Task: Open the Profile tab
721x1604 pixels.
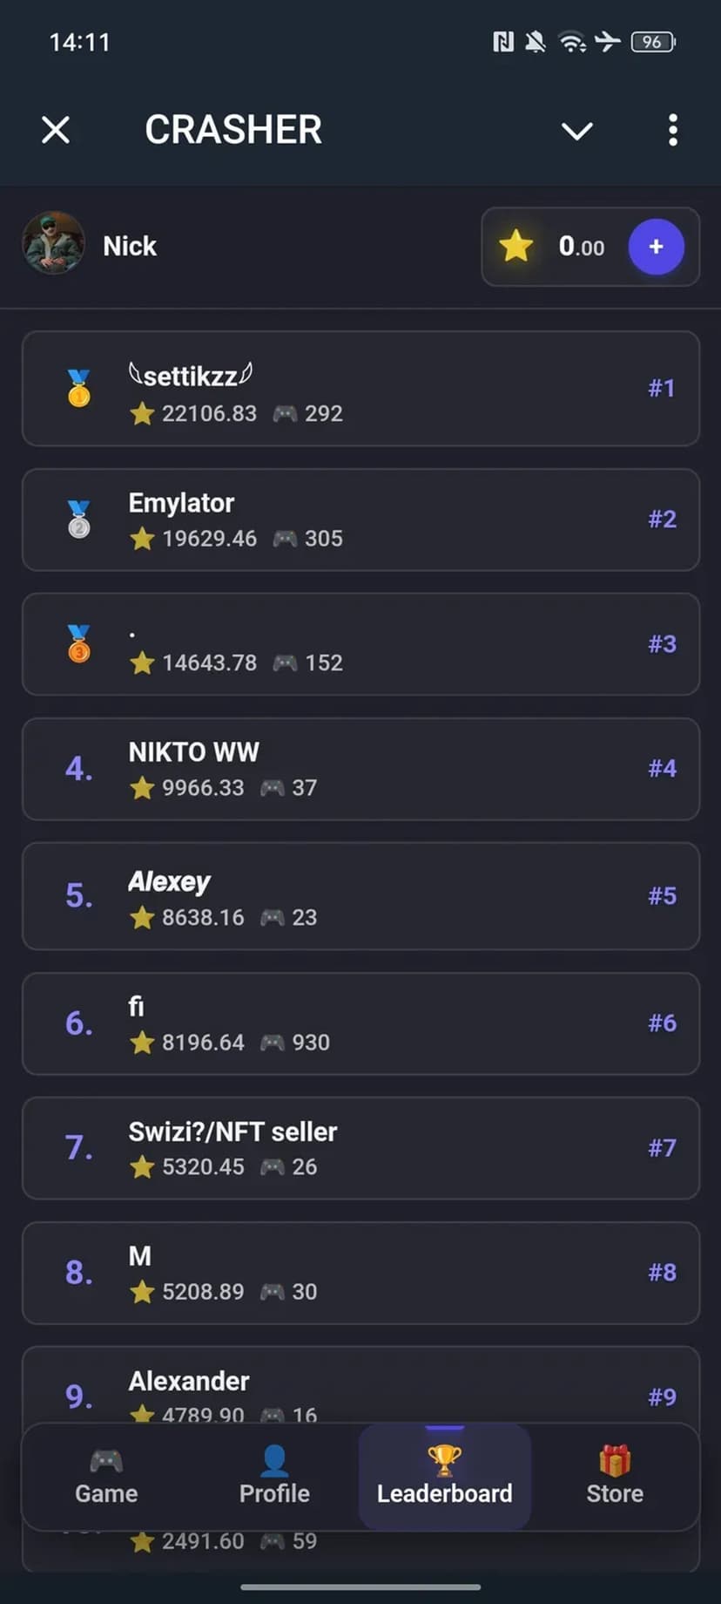Action: (x=274, y=1477)
